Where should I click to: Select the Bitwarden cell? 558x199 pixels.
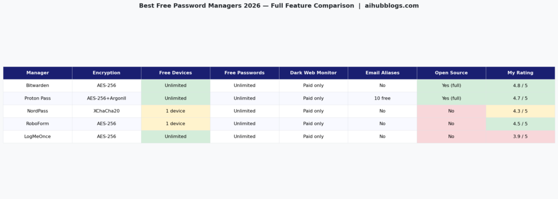point(38,86)
